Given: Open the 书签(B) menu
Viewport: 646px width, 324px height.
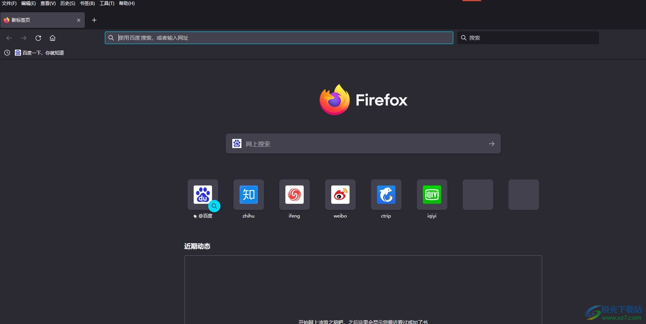Looking at the screenshot, I should click(87, 3).
